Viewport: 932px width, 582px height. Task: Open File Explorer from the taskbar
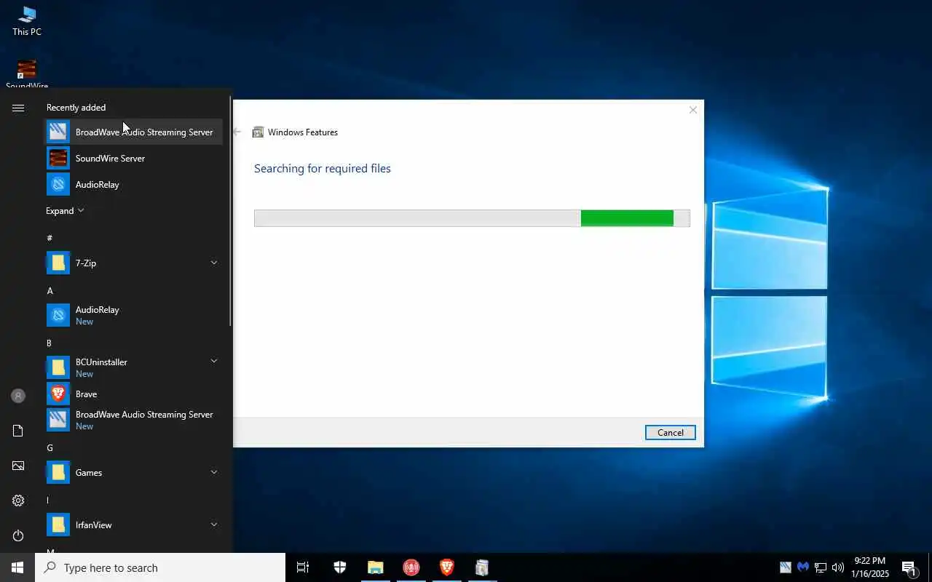click(x=376, y=567)
